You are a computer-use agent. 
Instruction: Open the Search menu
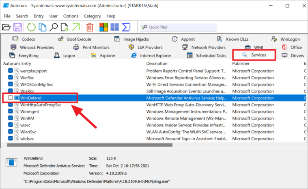[x=22, y=16]
